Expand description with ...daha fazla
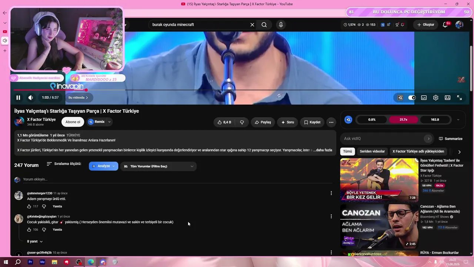Image resolution: width=474 pixels, height=267 pixels. pyautogui.click(x=323, y=150)
